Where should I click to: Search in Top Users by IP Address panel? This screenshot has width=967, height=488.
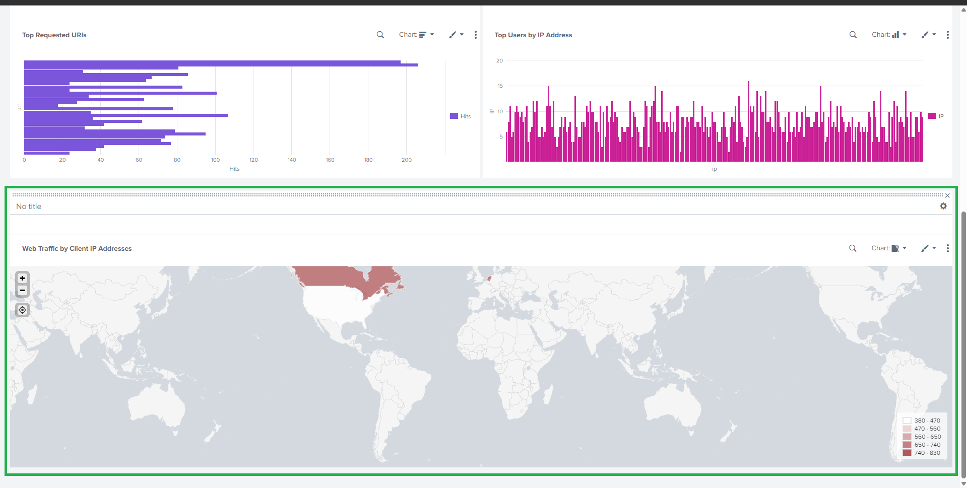click(853, 35)
